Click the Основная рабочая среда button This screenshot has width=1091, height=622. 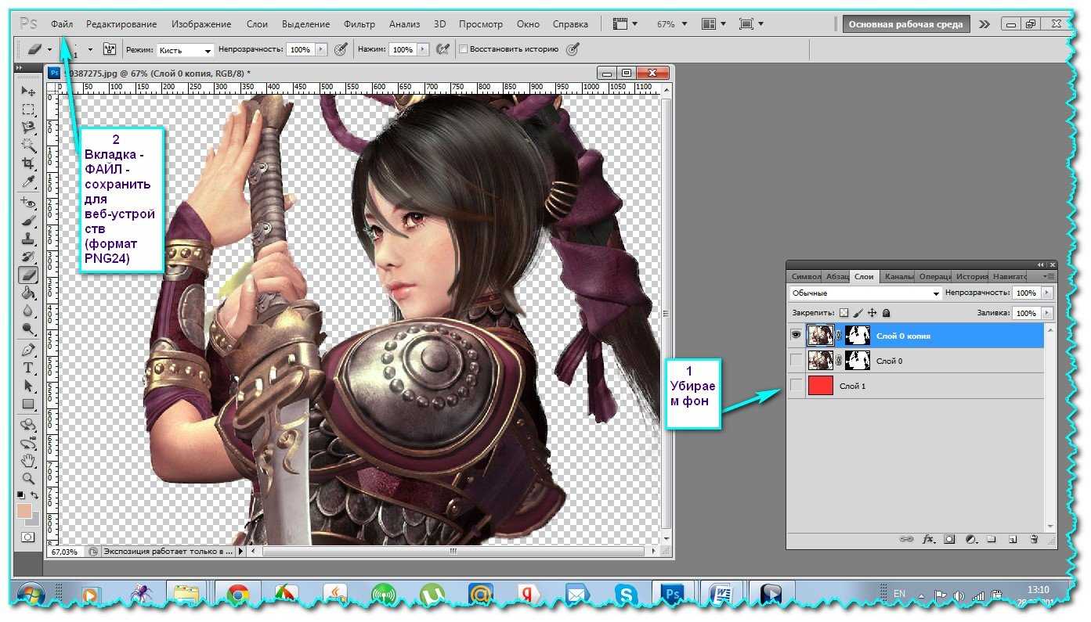tap(906, 24)
